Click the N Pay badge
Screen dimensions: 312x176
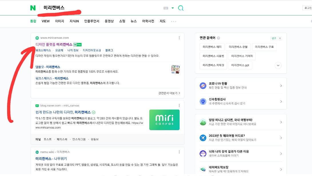(x=77, y=45)
